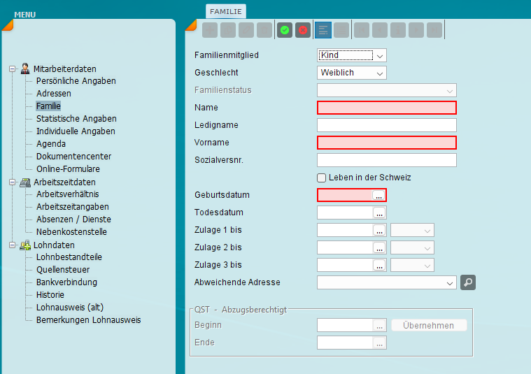531x374 pixels.
Task: Open Statistische Angaben in the menu
Action: pos(76,118)
